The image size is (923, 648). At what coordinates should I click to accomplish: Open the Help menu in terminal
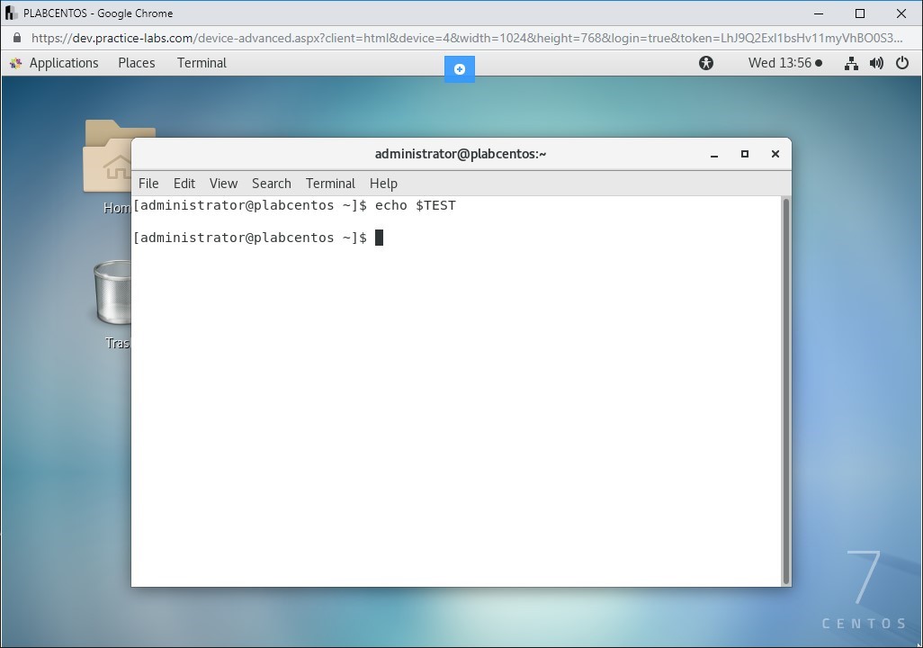pyautogui.click(x=383, y=184)
